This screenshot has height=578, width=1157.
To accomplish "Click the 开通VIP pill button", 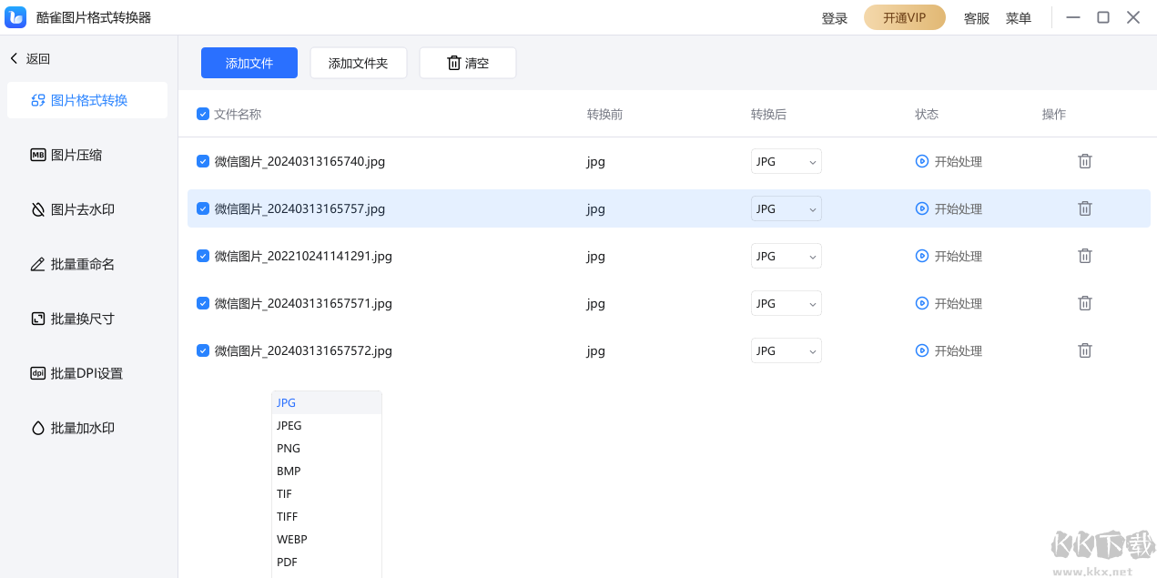I will coord(904,17).
